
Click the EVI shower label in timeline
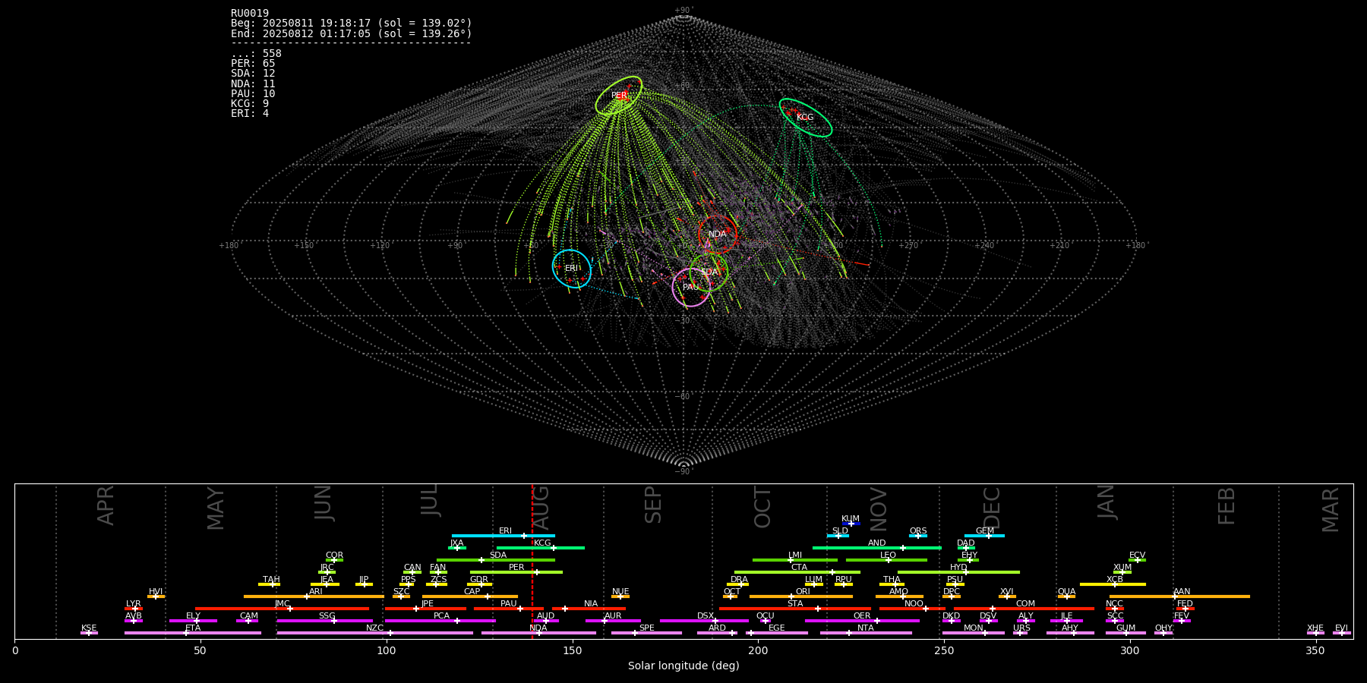click(x=1341, y=628)
